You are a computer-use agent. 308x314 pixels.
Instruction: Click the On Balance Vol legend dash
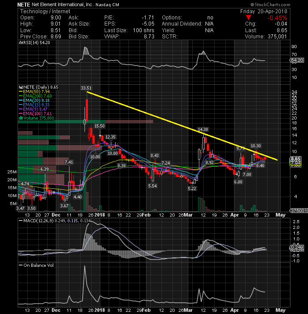(21, 265)
